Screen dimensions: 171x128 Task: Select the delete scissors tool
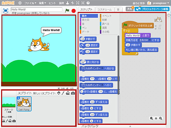(x=72, y=3)
